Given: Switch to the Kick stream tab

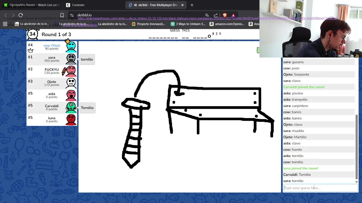Looking at the screenshot, I should pyautogui.click(x=32, y=5).
